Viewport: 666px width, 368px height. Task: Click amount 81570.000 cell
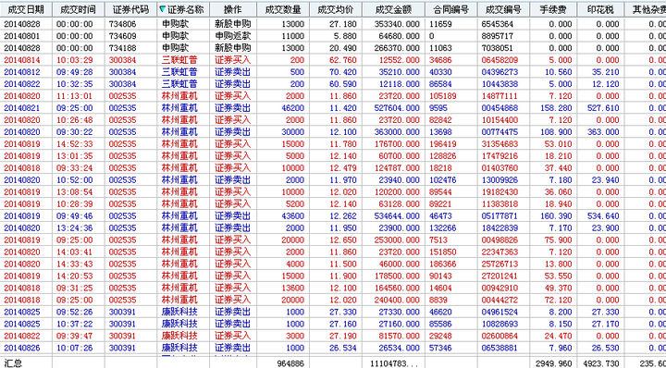pos(400,336)
